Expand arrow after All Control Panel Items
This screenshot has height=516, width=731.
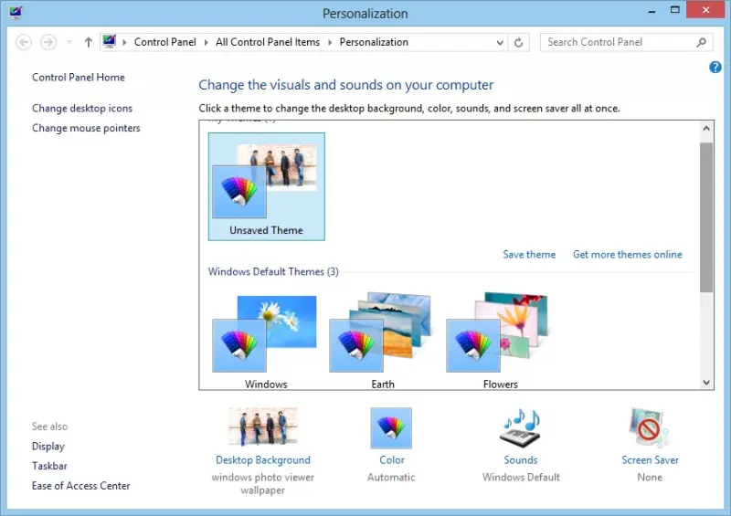tap(330, 42)
